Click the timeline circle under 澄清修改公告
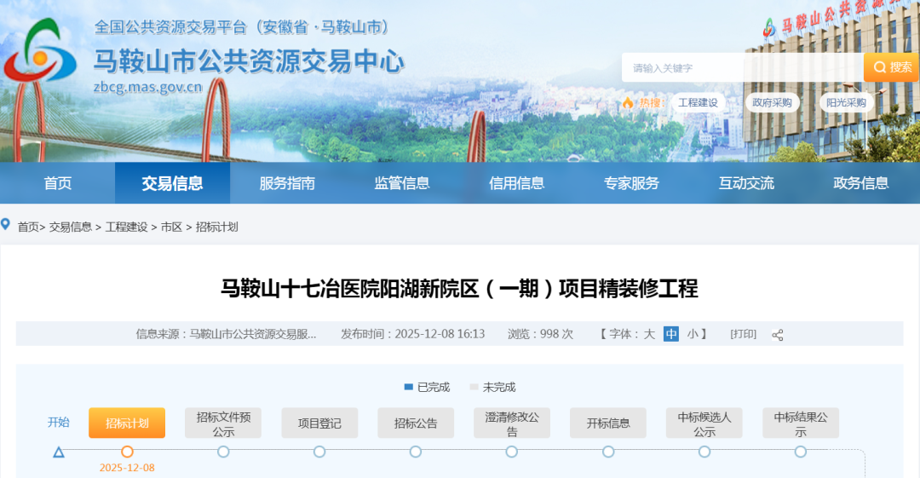Image resolution: width=920 pixels, height=478 pixels. [512, 452]
